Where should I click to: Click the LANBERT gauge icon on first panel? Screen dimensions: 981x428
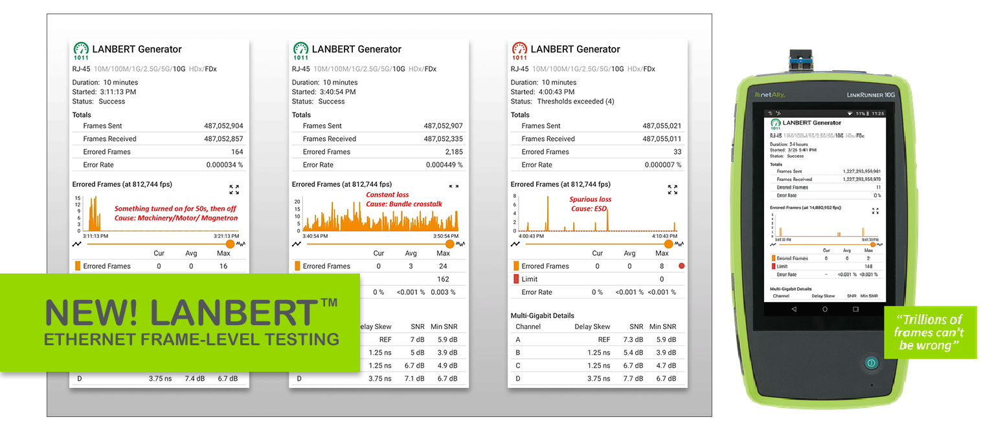pos(80,49)
